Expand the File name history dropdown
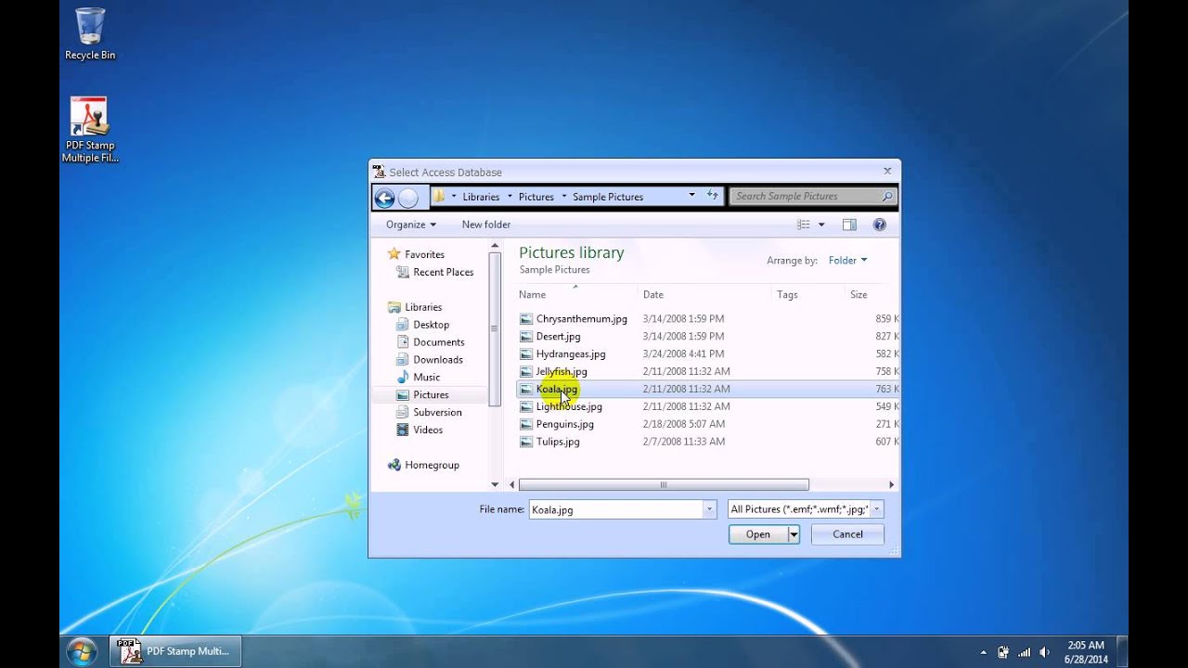The image size is (1188, 668). [x=710, y=509]
